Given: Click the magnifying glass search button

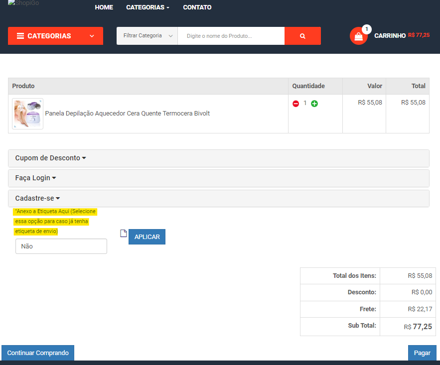Looking at the screenshot, I should 302,36.
